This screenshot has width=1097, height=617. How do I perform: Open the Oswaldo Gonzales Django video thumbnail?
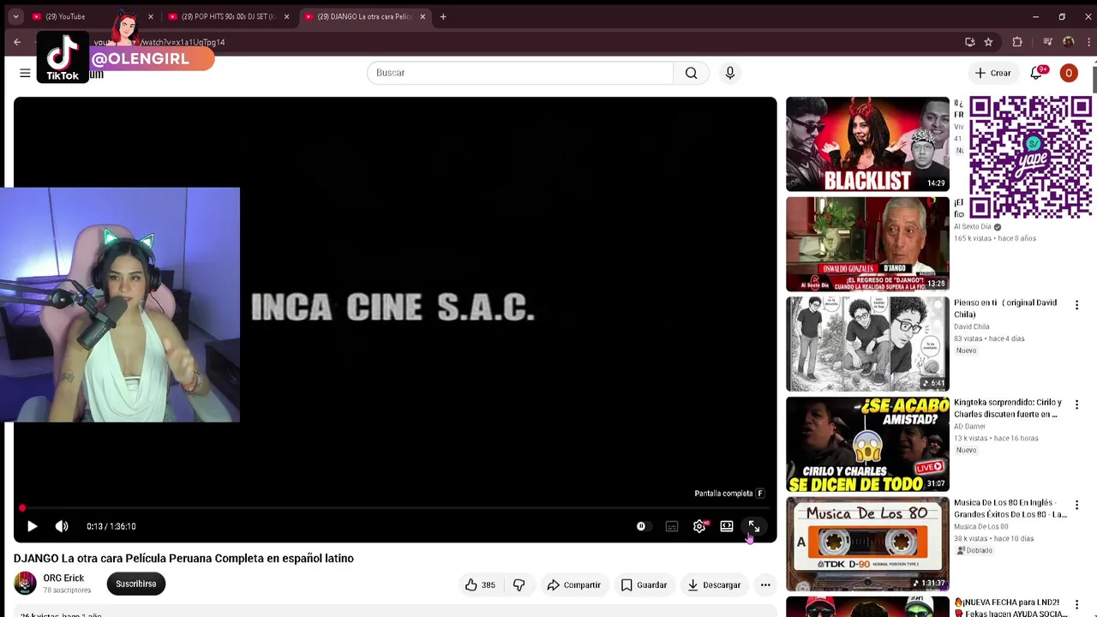867,244
